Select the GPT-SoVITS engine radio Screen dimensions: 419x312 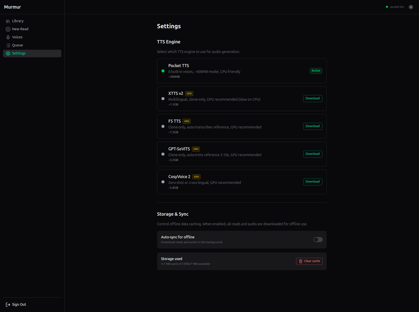[163, 154]
